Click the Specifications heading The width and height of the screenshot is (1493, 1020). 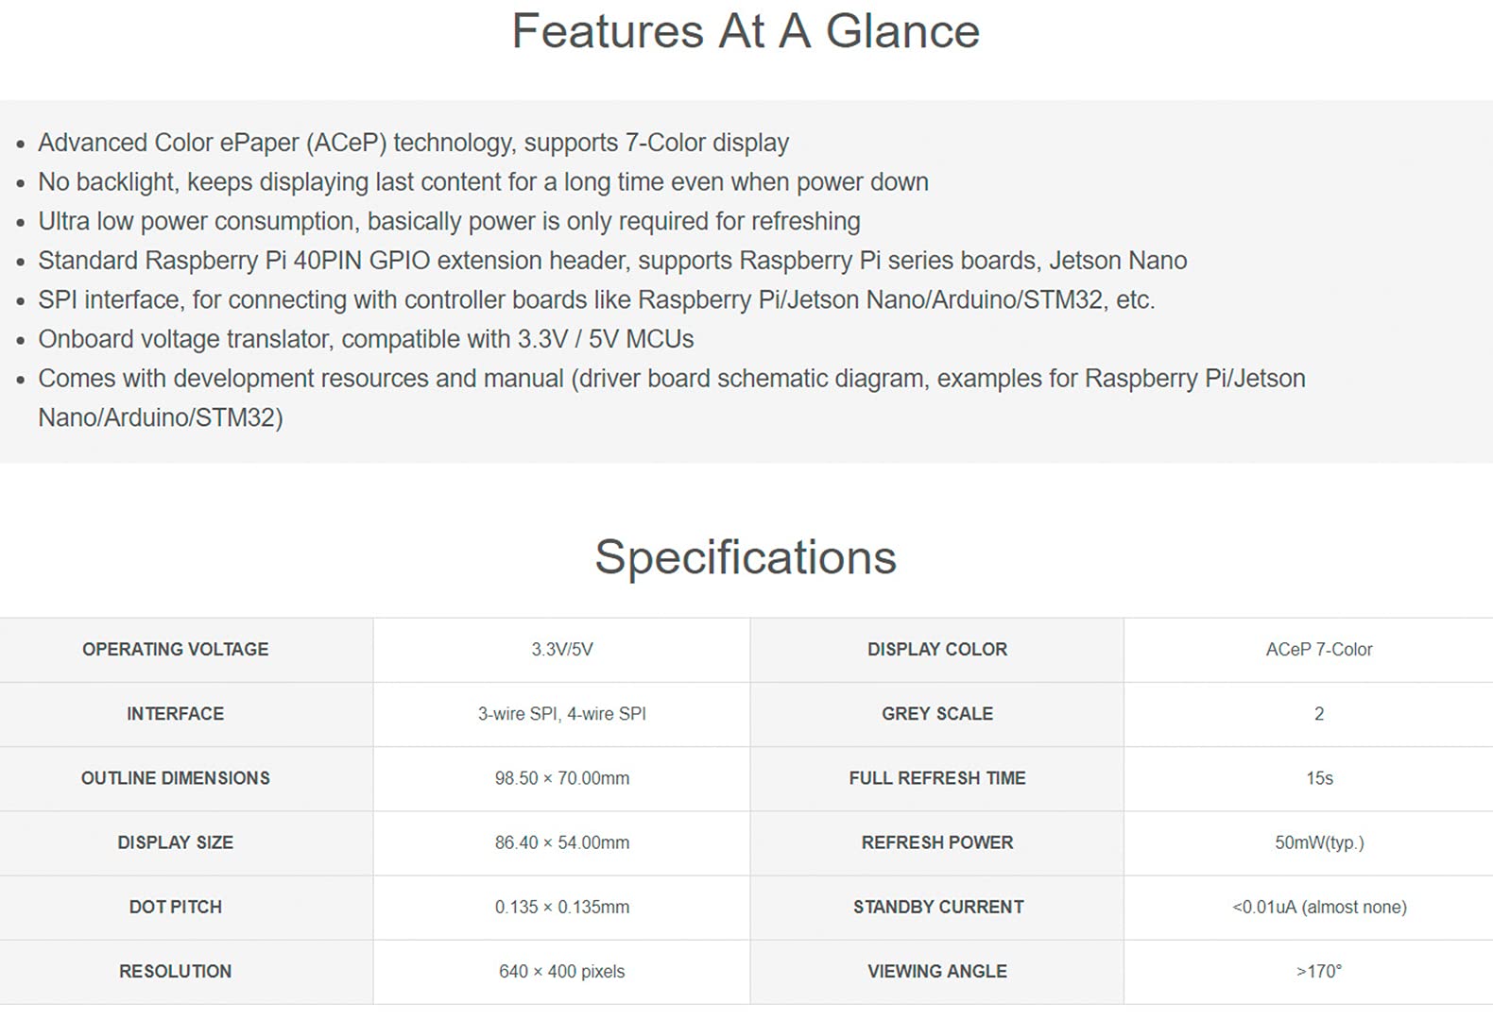[746, 557]
